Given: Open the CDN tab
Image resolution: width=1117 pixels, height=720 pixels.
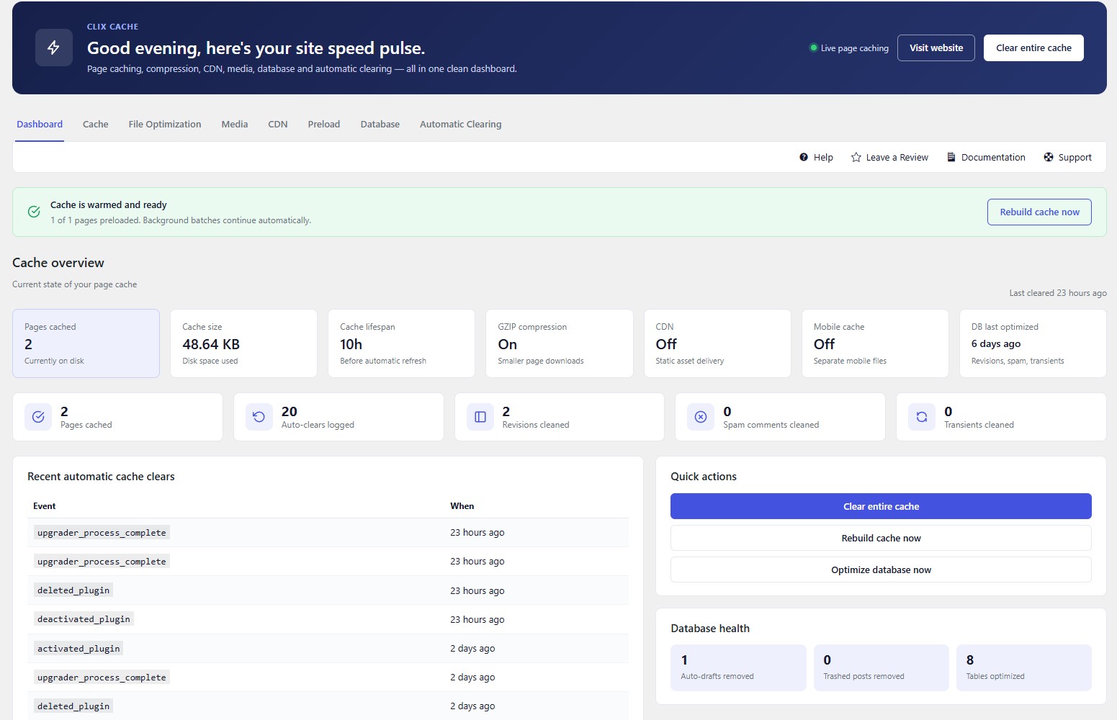Looking at the screenshot, I should click(278, 125).
